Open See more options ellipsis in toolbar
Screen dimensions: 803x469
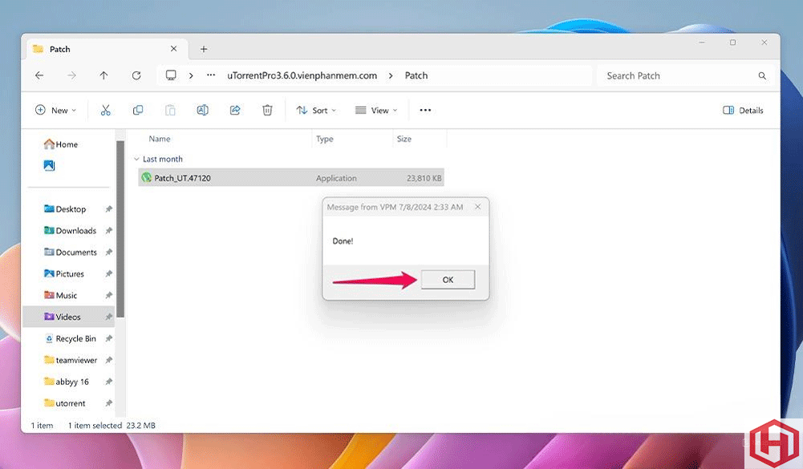point(425,110)
